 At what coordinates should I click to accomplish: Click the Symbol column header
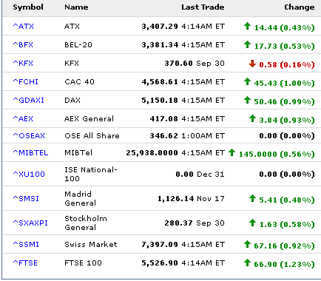(x=28, y=7)
